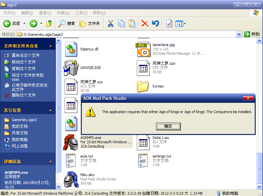This screenshot has width=263, height=196.
Task: Click the Go (转到) button
Action: pos(252,34)
